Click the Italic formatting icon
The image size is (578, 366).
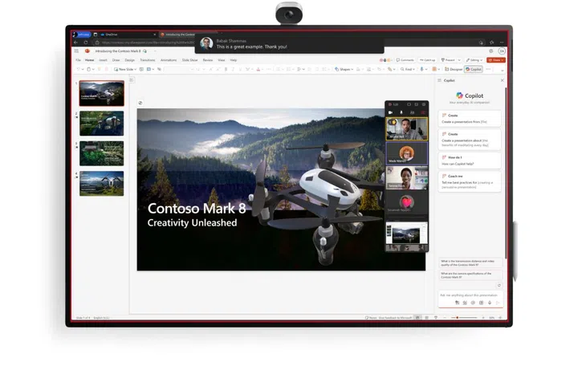click(x=233, y=69)
